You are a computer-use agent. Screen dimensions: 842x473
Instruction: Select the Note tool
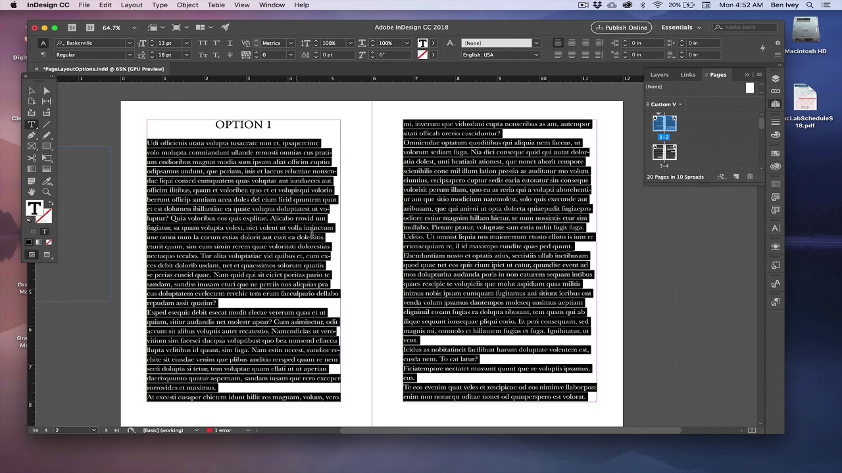coord(32,181)
